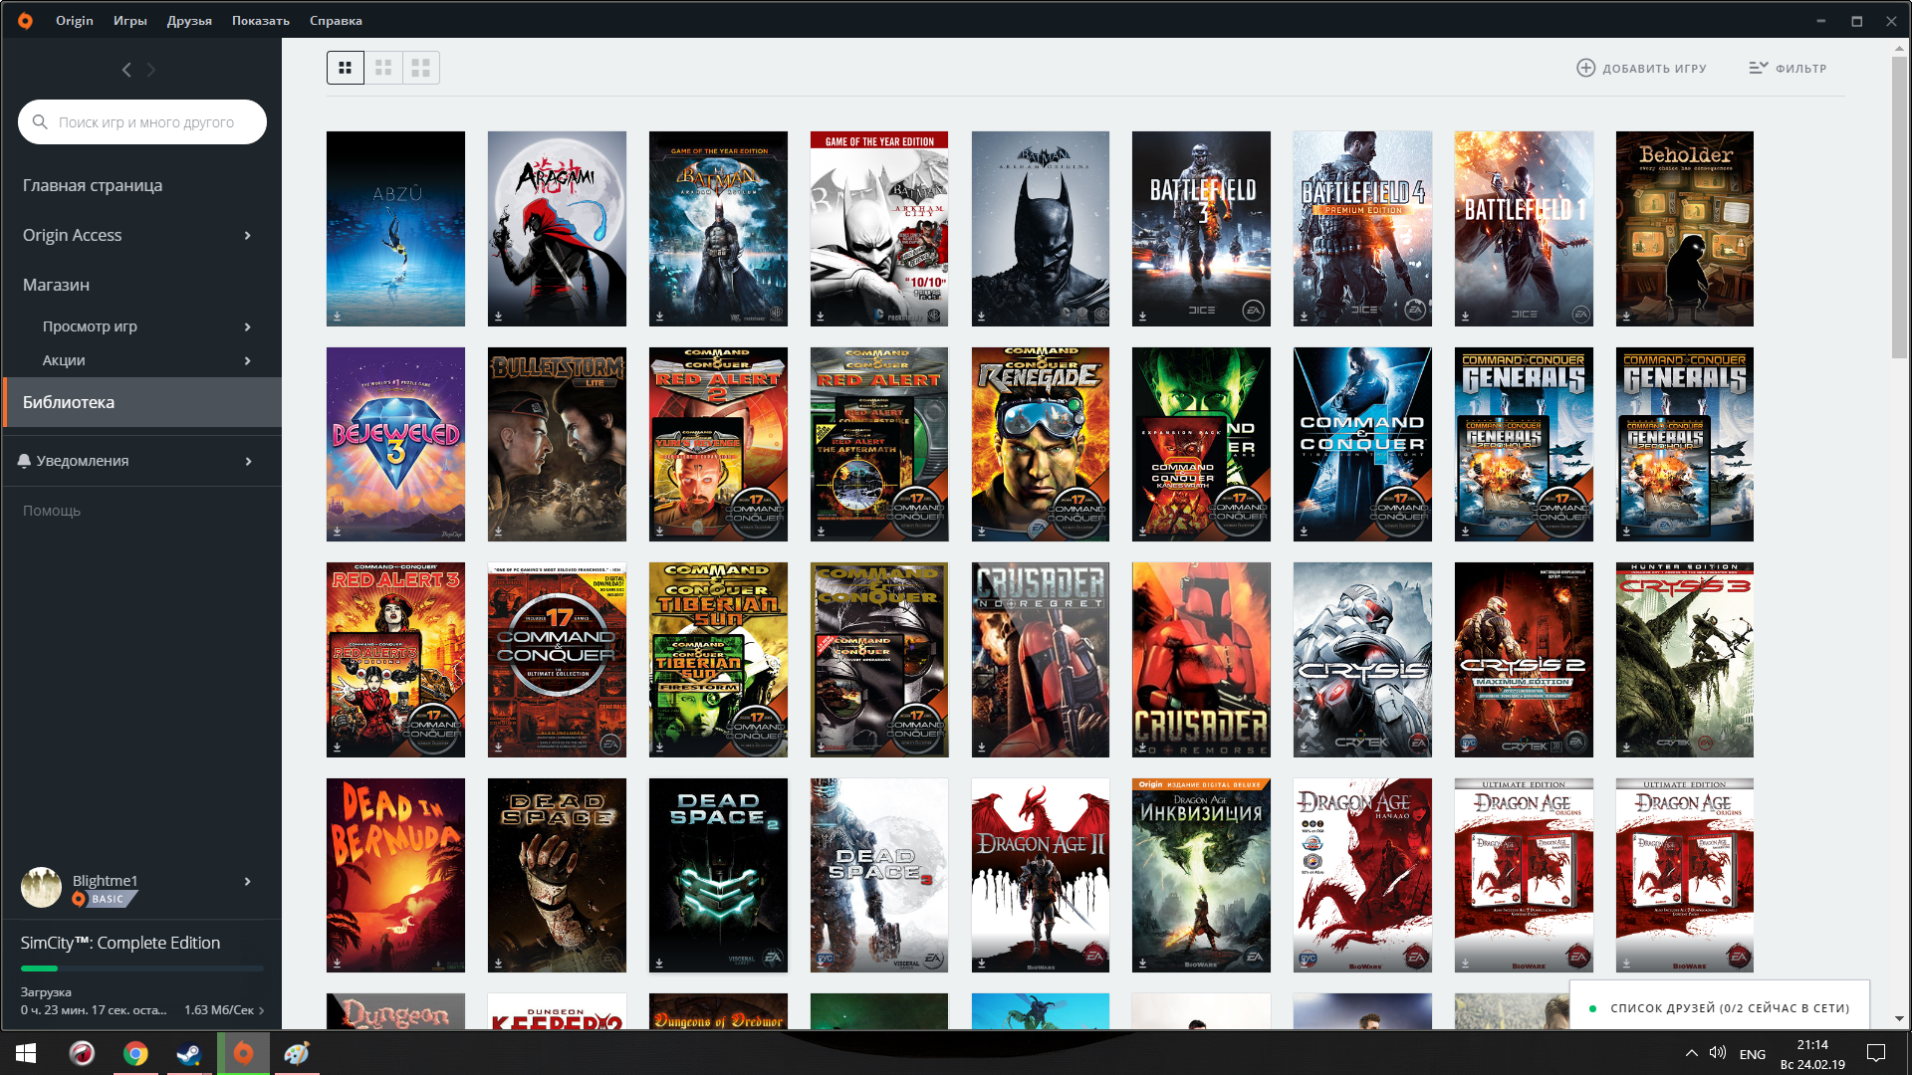Open the friends list chat bar
The width and height of the screenshot is (1912, 1075).
click(x=1720, y=1007)
